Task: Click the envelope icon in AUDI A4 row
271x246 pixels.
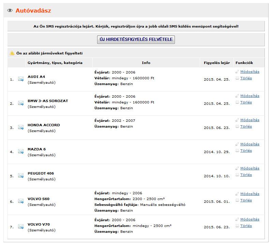Action: pos(21,79)
